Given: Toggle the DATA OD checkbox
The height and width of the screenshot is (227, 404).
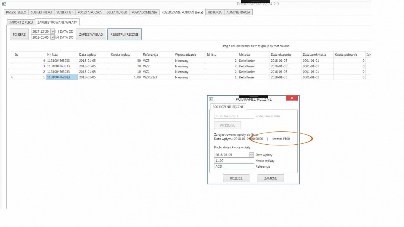Looking at the screenshot, I should pyautogui.click(x=57, y=31).
